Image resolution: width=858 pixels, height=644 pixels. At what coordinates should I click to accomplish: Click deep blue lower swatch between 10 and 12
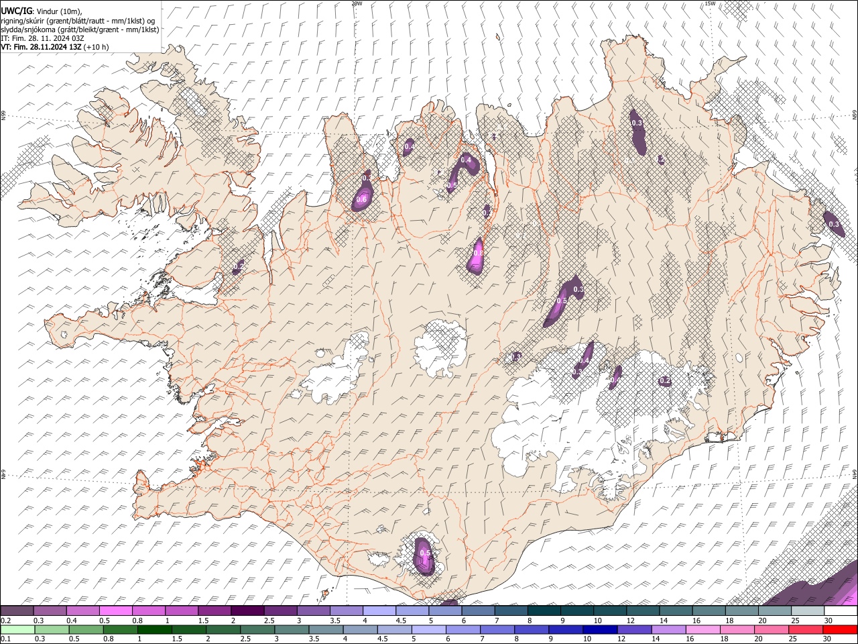click(600, 630)
